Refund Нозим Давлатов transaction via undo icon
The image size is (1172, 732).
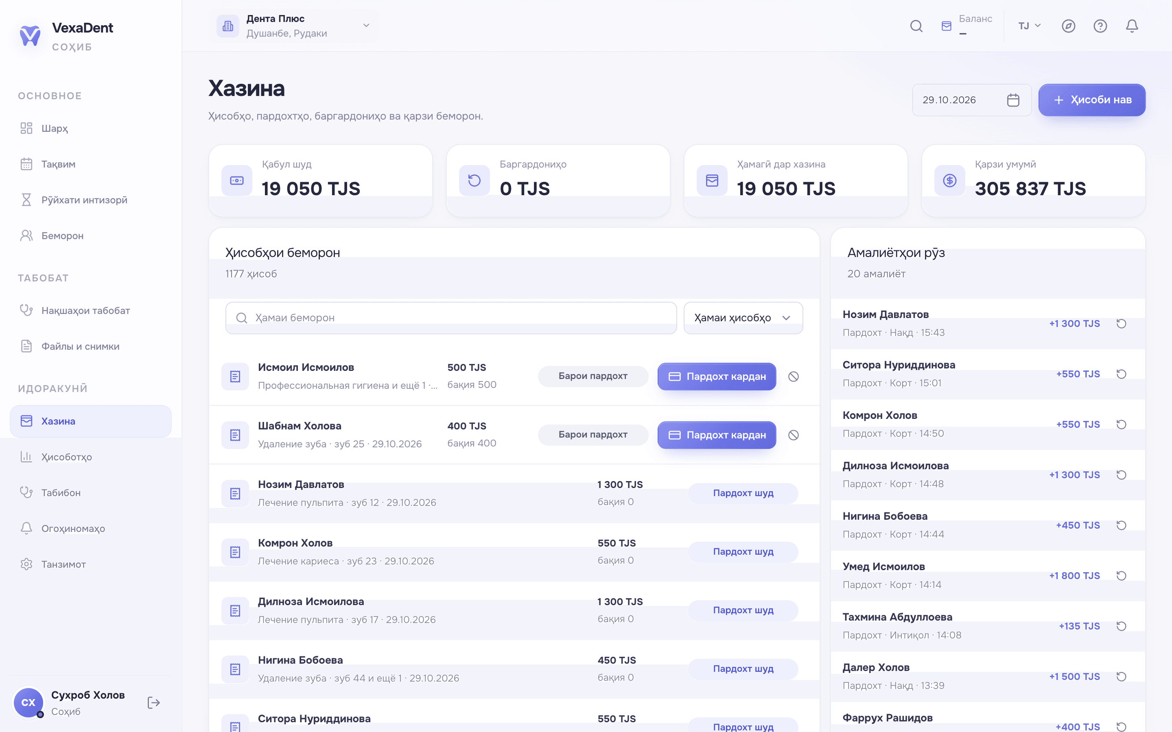point(1121,323)
